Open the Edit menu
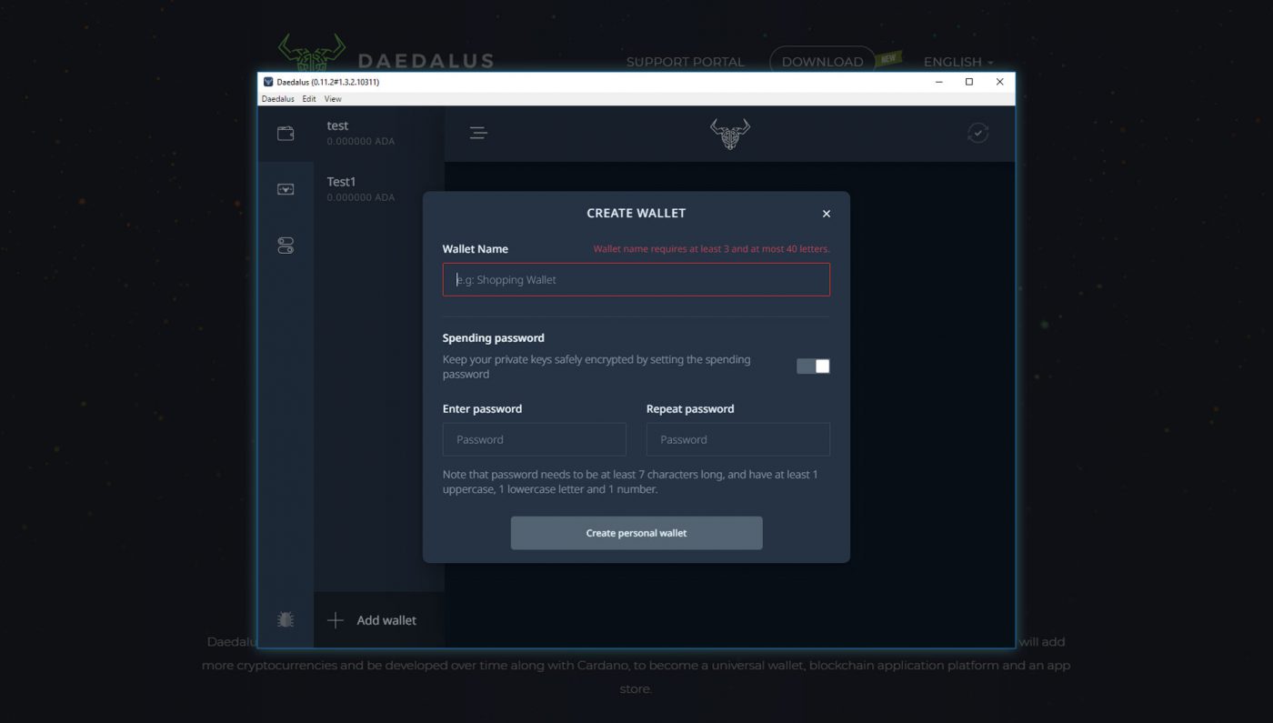 (309, 99)
